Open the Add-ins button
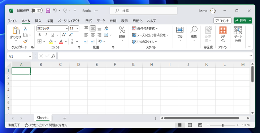Image resolution: width=260 pixels, height=133 pixels. click(223, 34)
